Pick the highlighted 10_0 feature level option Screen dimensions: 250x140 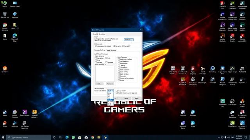(x=111, y=100)
